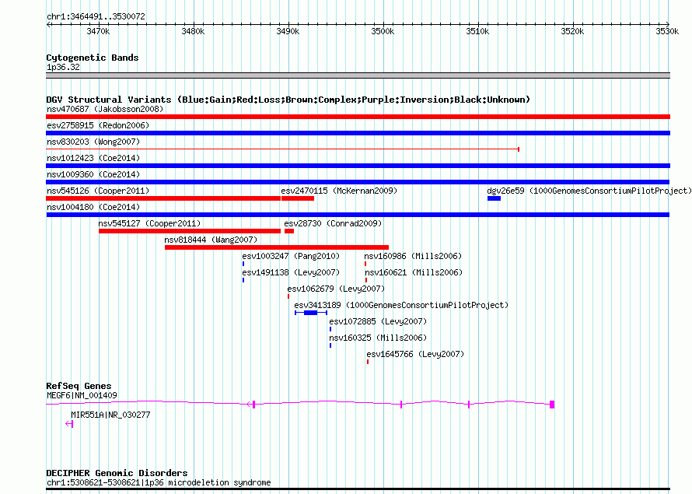The width and height of the screenshot is (692, 494).
Task: Click the dgv26e59 1000GenomesConsortiumPilotProject label
Action: 589,191
